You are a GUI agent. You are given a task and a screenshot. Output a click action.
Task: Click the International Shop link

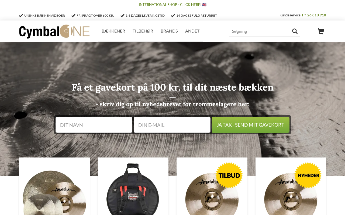point(170,5)
